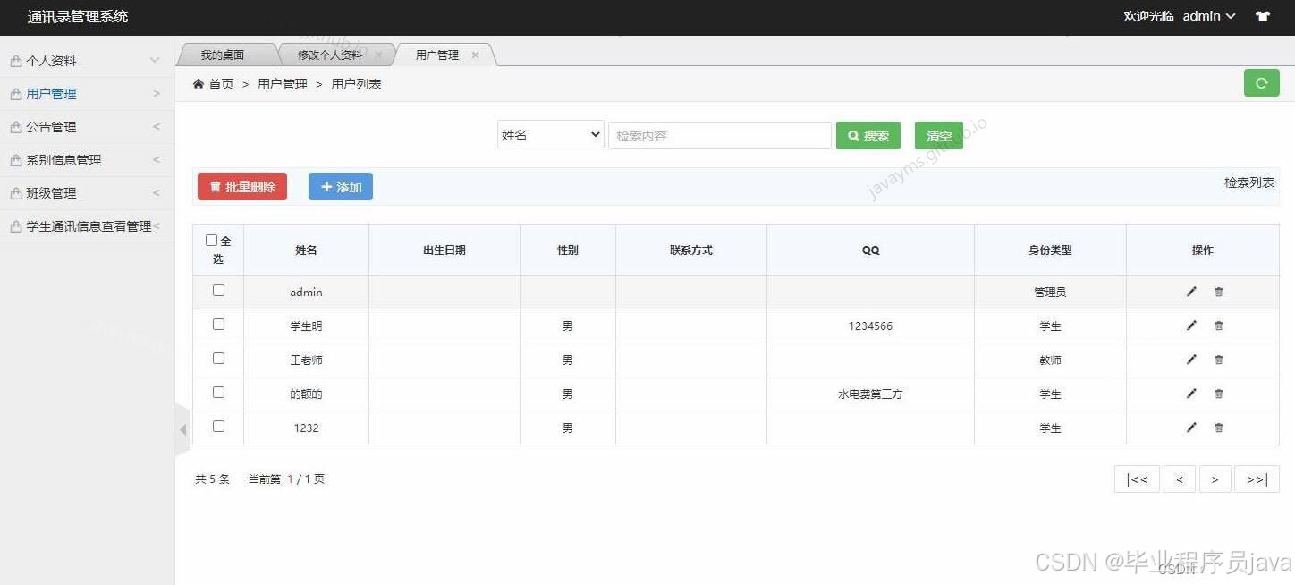Click into the 检索内容 search input
Viewport: 1295px width, 585px height.
[x=720, y=135]
